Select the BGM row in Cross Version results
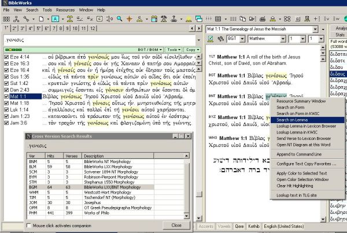This screenshot has height=233, width=347. click(91, 187)
